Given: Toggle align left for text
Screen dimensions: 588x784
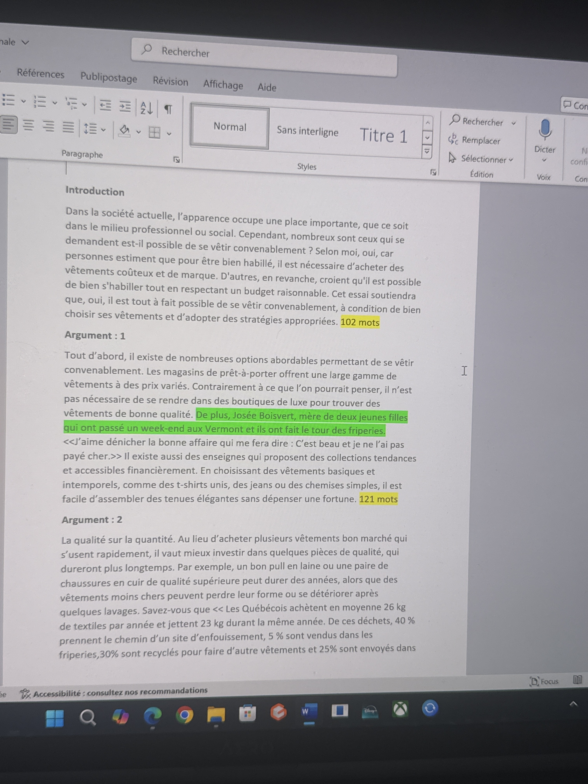Looking at the screenshot, I should 9,125.
